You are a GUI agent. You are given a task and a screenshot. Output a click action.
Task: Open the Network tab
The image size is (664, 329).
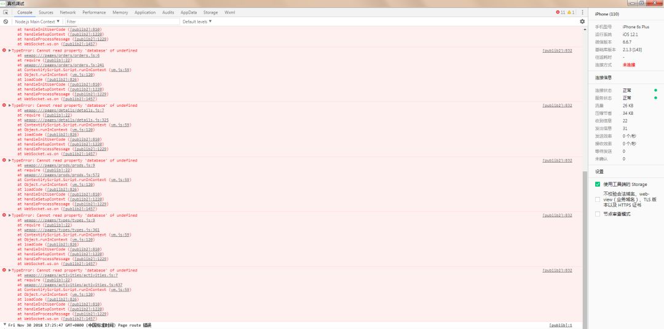pyautogui.click(x=68, y=13)
